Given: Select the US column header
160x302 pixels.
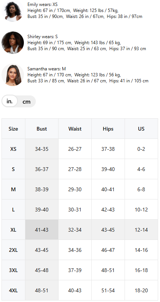Looking at the screenshot, I should point(141,129).
